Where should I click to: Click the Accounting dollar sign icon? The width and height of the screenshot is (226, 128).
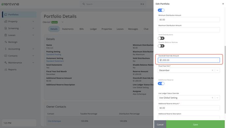[x=6, y=49]
